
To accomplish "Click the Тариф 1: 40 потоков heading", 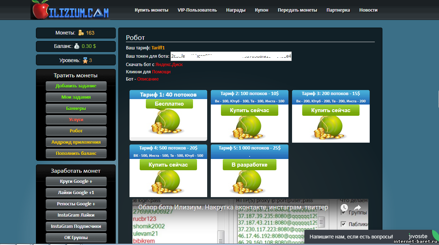I will 168,95.
